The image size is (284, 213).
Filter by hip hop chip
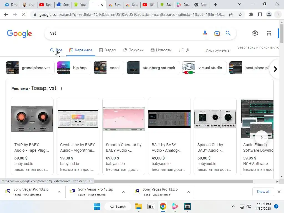(x=74, y=68)
